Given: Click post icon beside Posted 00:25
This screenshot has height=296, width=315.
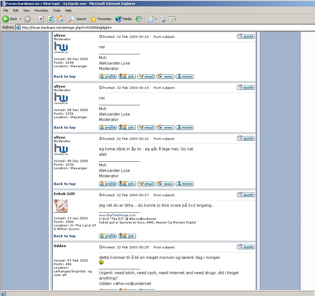Looking at the screenshot, I should pyautogui.click(x=100, y=247).
